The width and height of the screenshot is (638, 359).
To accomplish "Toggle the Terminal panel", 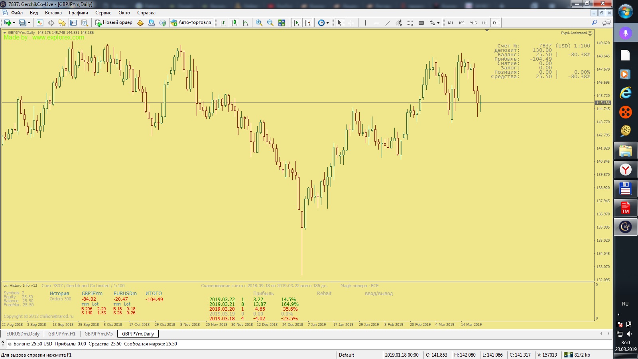I will click(x=73, y=23).
